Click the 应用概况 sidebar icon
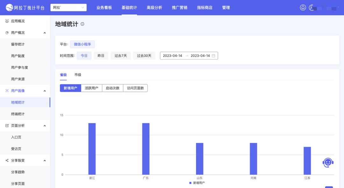Viewport: 344px width, 188px height. pos(7,21)
